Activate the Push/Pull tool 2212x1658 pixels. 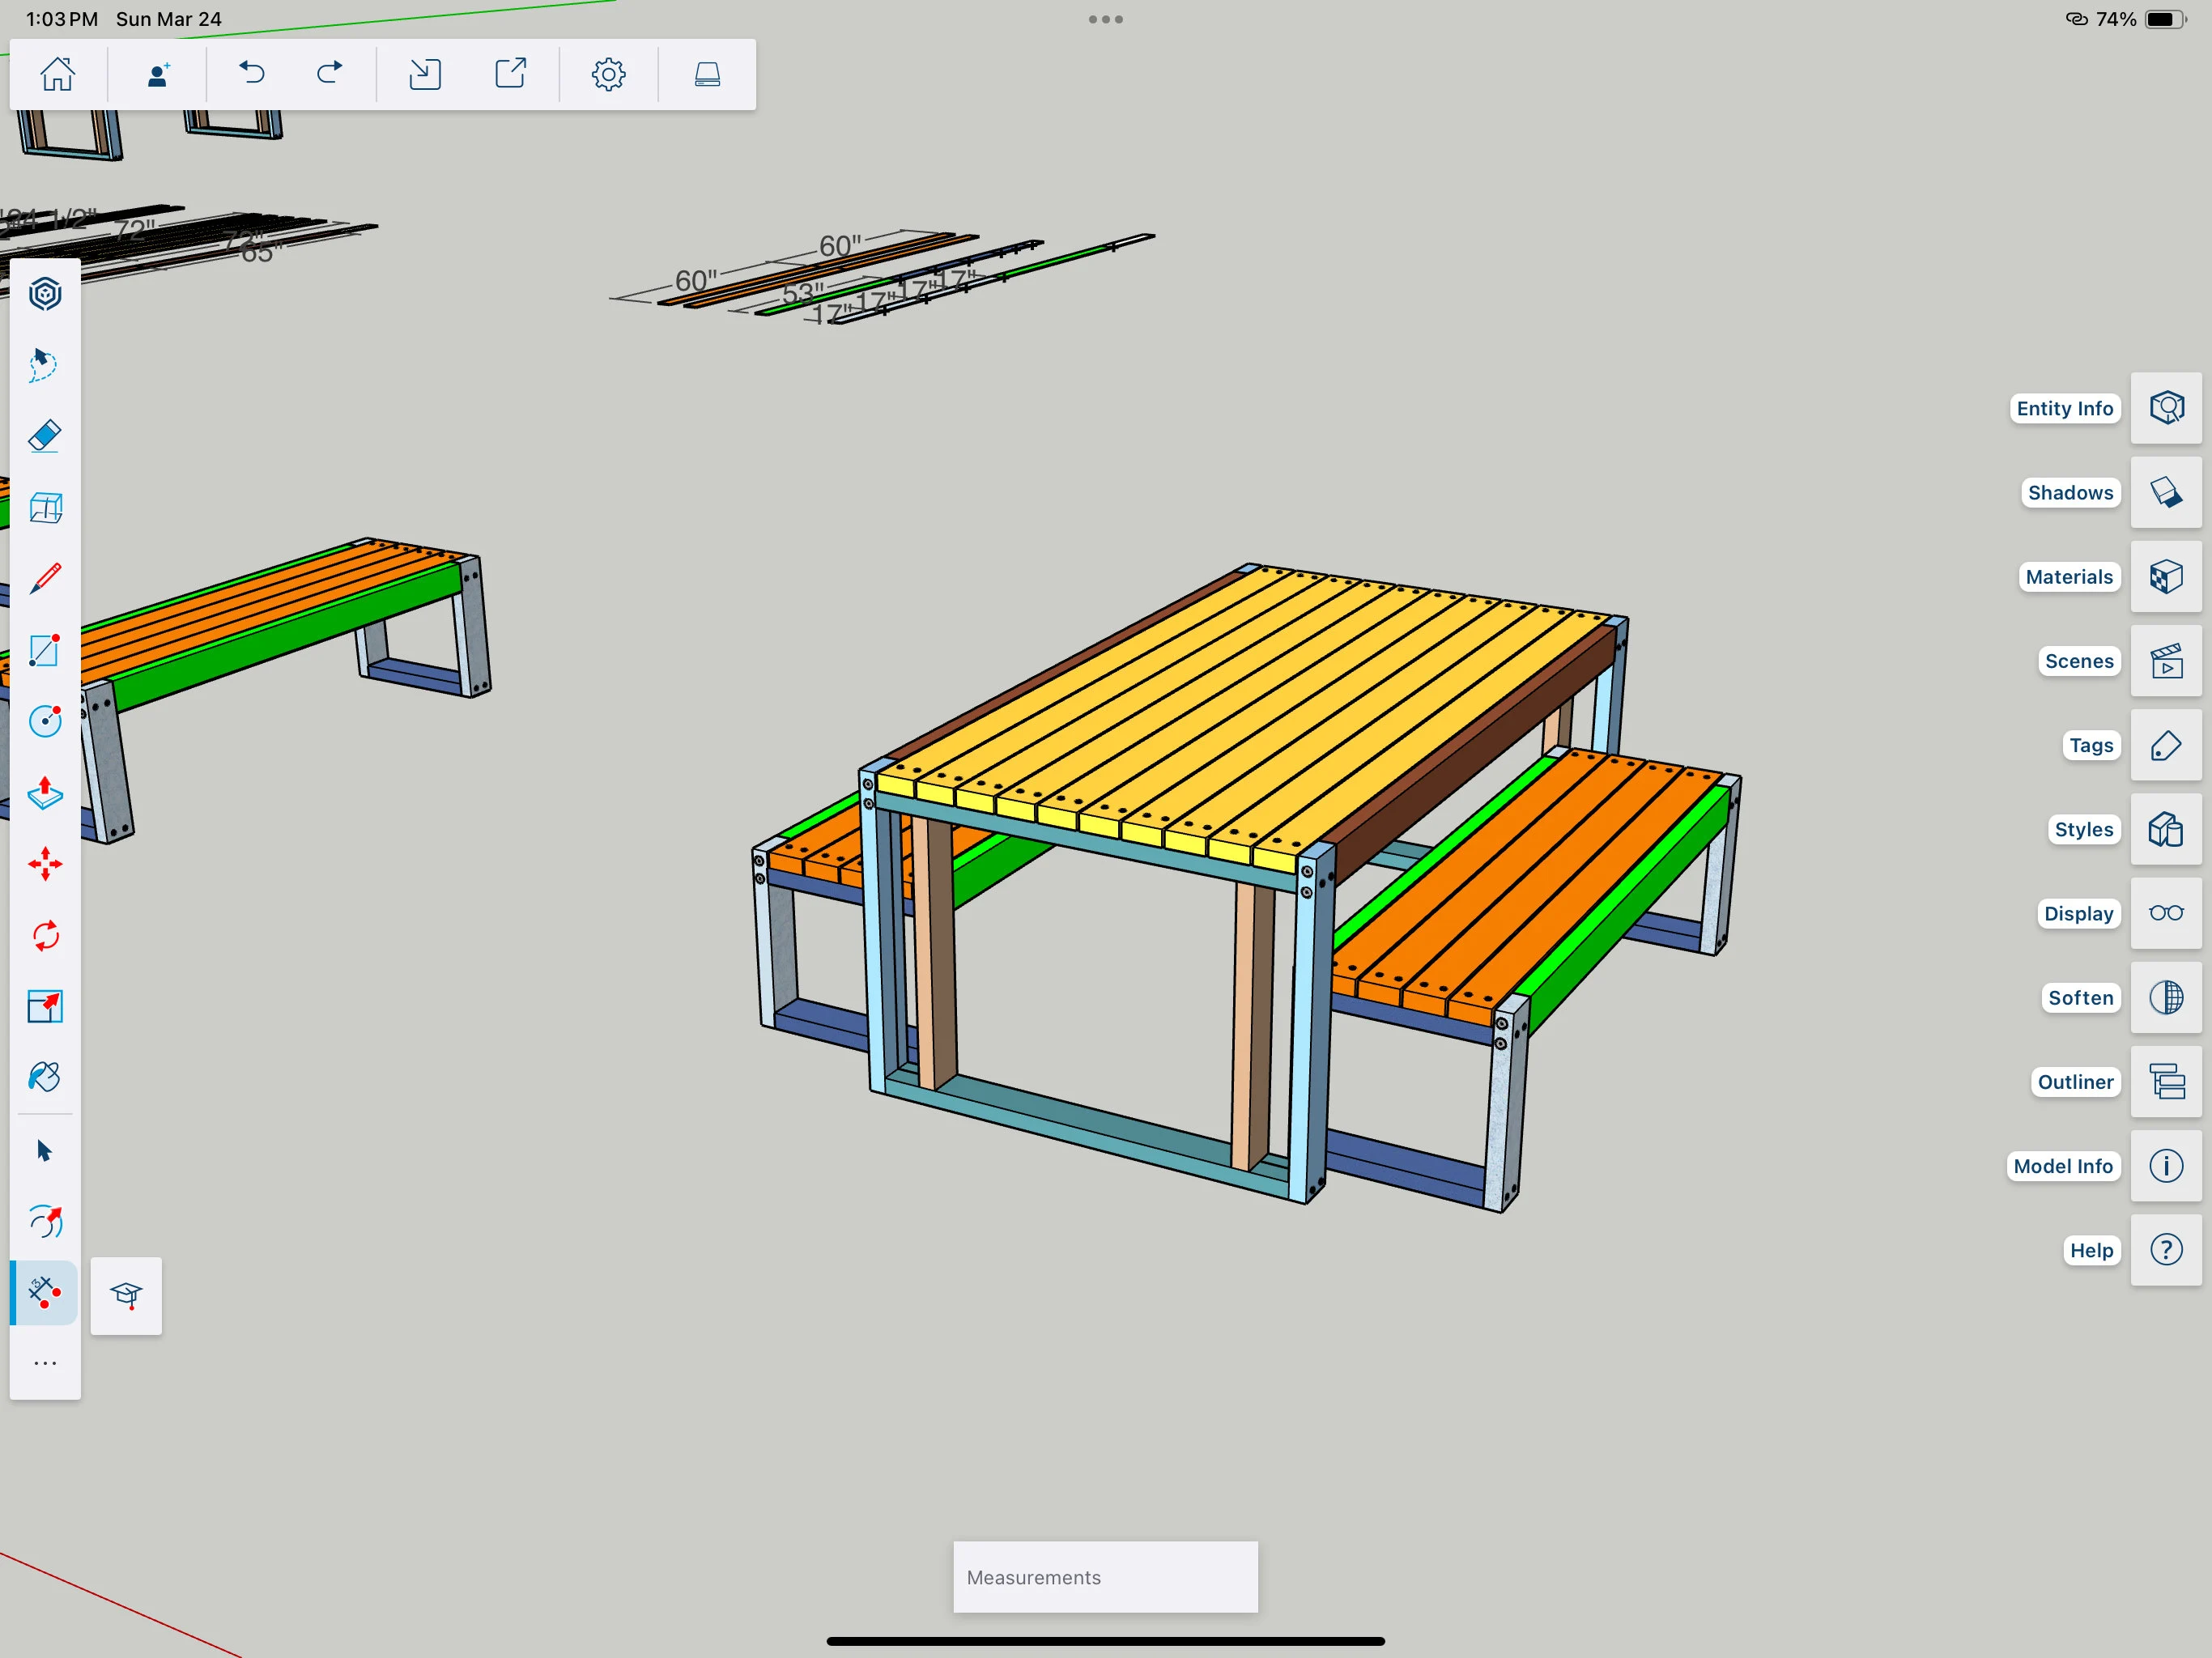pyautogui.click(x=45, y=795)
